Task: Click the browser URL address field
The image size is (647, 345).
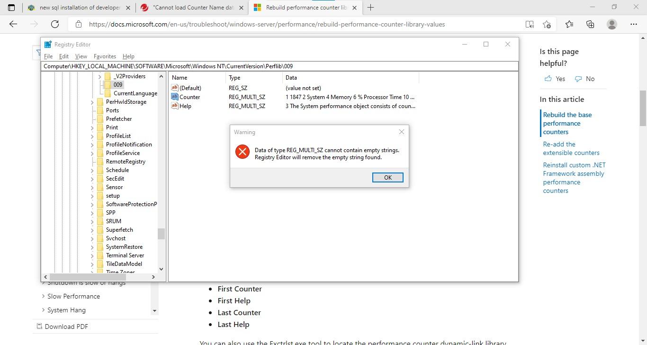Action: [x=303, y=24]
